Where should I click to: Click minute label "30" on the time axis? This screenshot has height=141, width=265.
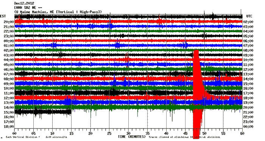(128, 133)
